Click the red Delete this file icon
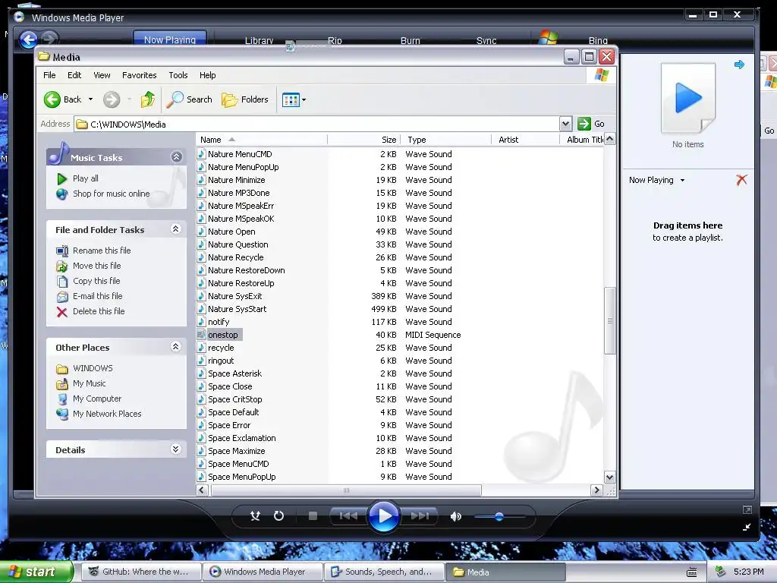Screen dimensions: 777x583 coord(62,312)
